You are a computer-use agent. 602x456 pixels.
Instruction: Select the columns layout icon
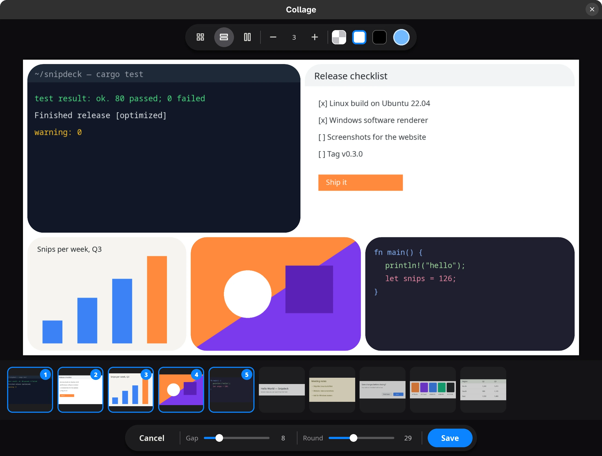tap(247, 37)
